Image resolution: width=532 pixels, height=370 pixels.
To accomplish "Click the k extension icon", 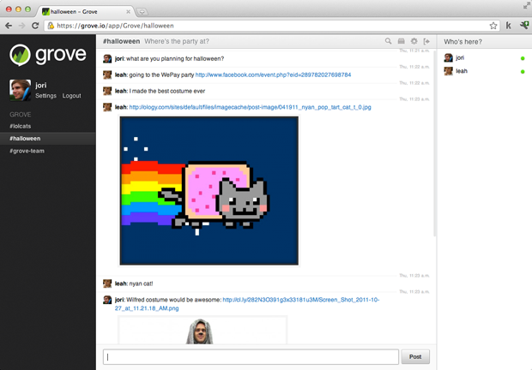I will tap(508, 26).
